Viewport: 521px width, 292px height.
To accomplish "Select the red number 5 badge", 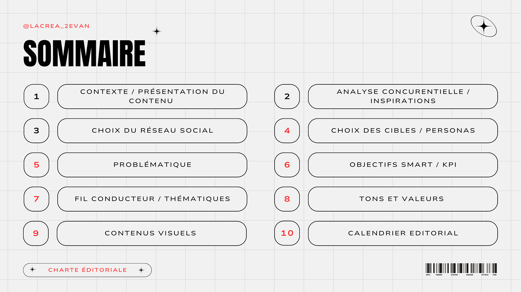I will click(x=36, y=165).
